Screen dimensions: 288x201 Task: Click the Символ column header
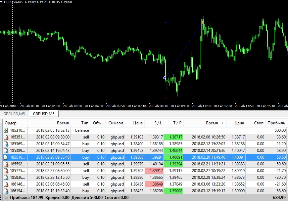point(116,123)
